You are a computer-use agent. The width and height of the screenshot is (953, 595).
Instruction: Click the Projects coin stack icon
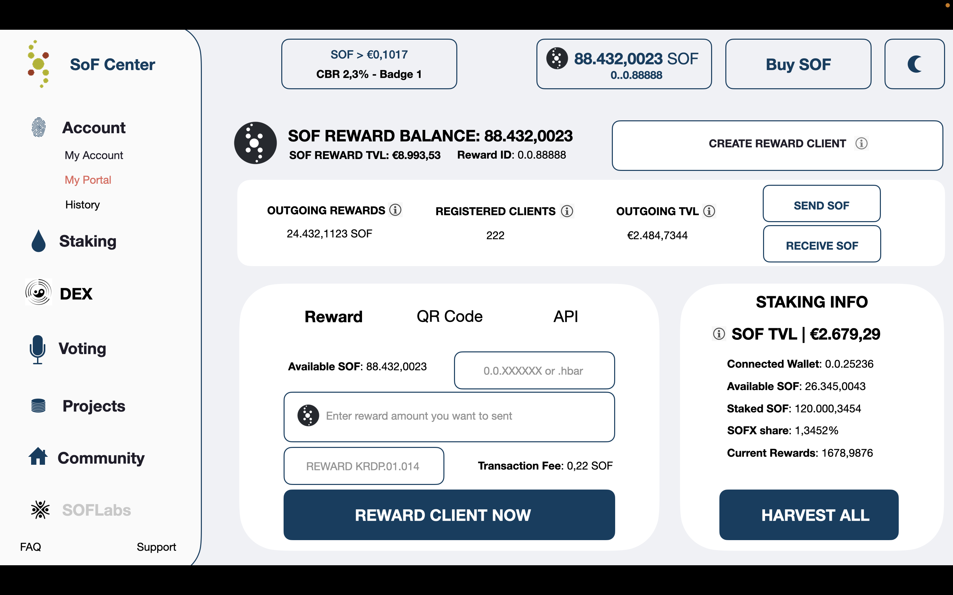click(38, 405)
